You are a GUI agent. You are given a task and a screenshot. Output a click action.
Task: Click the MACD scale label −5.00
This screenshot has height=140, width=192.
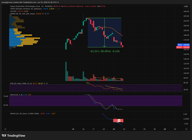click(185, 124)
